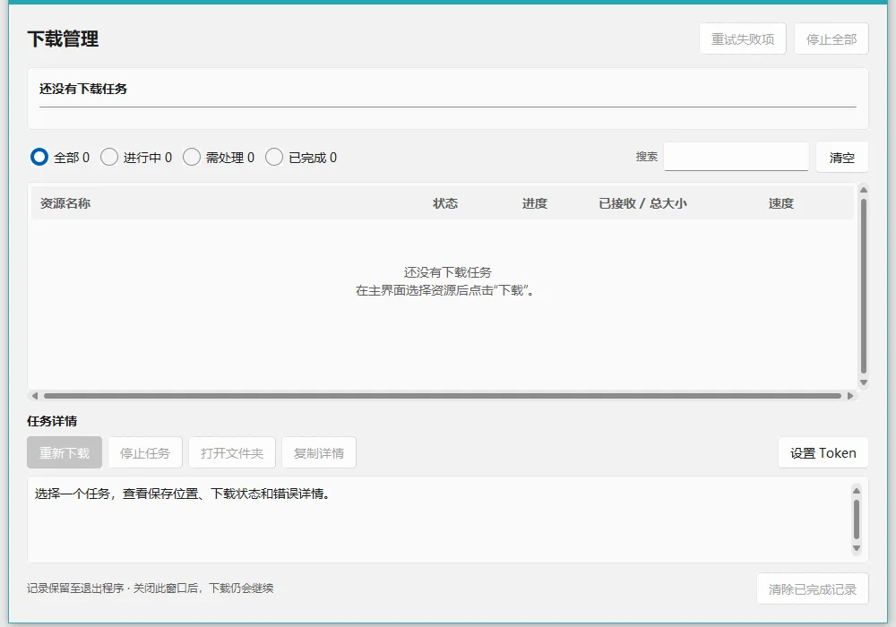This screenshot has height=627, width=896.
Task: Click the task list vertical scrollbar thumb
Action: pyautogui.click(x=864, y=286)
